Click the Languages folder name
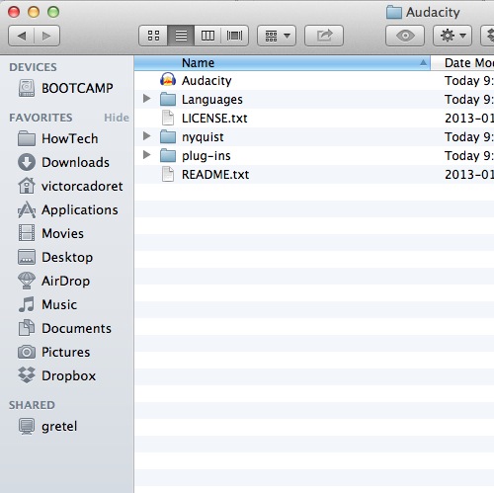This screenshot has height=493, width=494. (212, 100)
